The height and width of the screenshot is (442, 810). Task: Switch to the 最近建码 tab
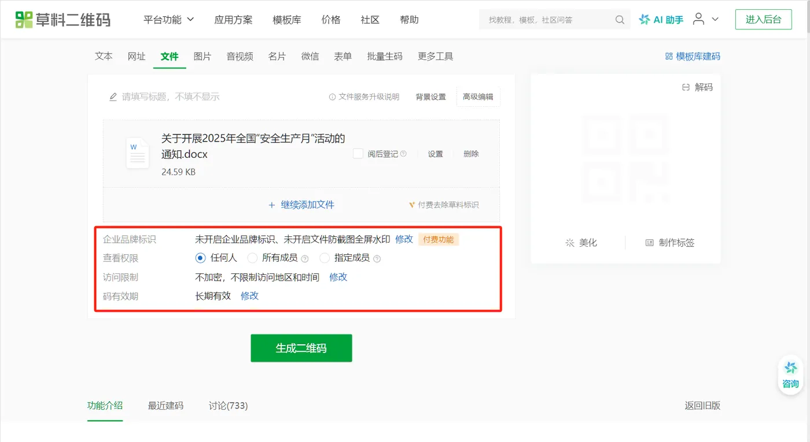[165, 406]
